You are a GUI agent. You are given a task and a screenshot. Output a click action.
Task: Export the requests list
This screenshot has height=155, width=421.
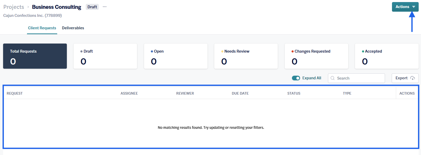pyautogui.click(x=405, y=78)
